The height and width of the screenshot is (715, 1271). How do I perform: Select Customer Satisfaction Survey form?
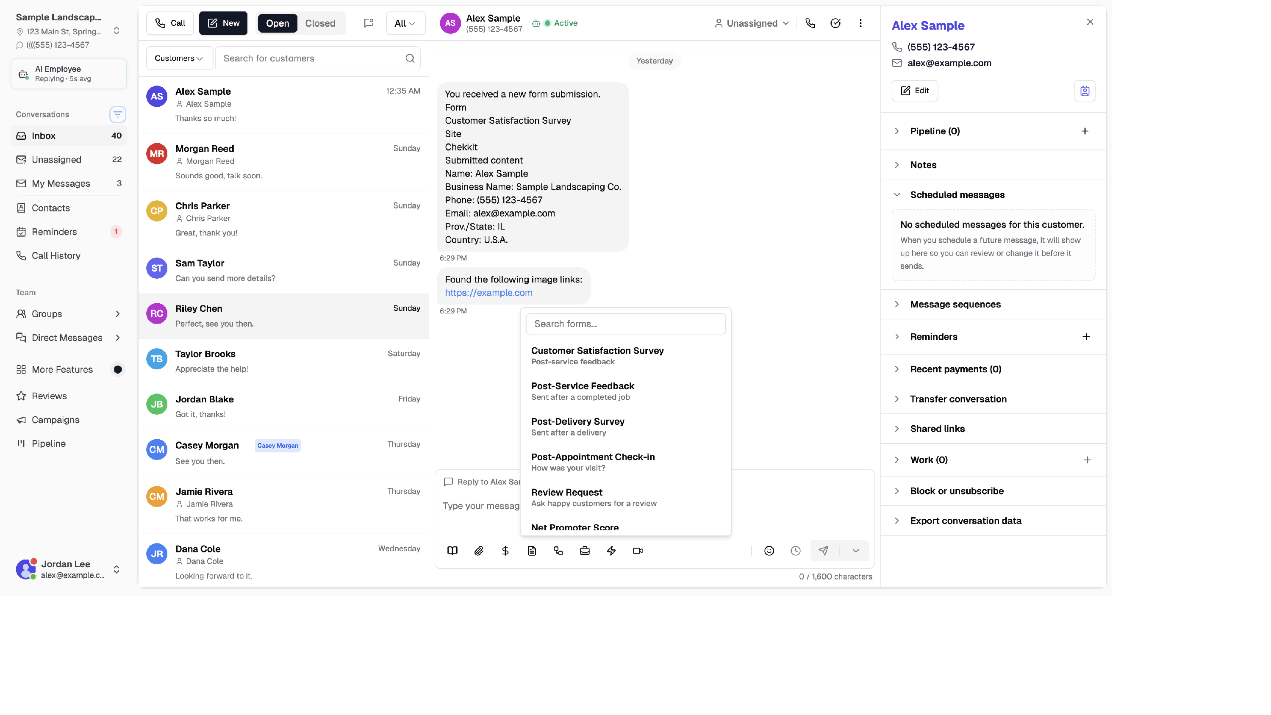[626, 356]
